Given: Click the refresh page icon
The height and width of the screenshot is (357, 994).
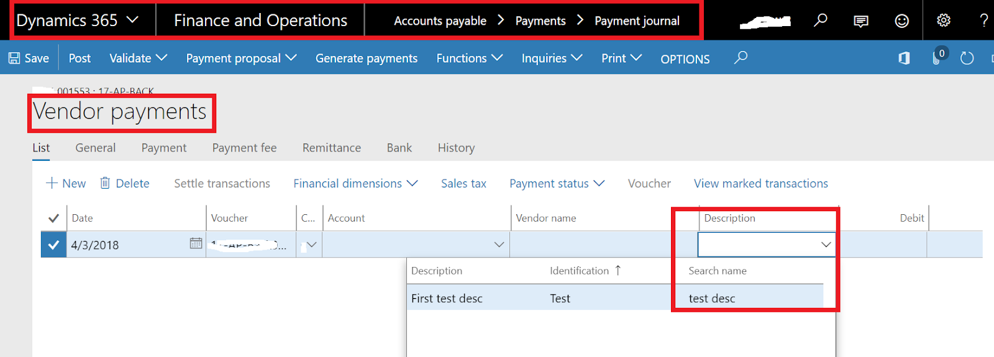Looking at the screenshot, I should 967,58.
